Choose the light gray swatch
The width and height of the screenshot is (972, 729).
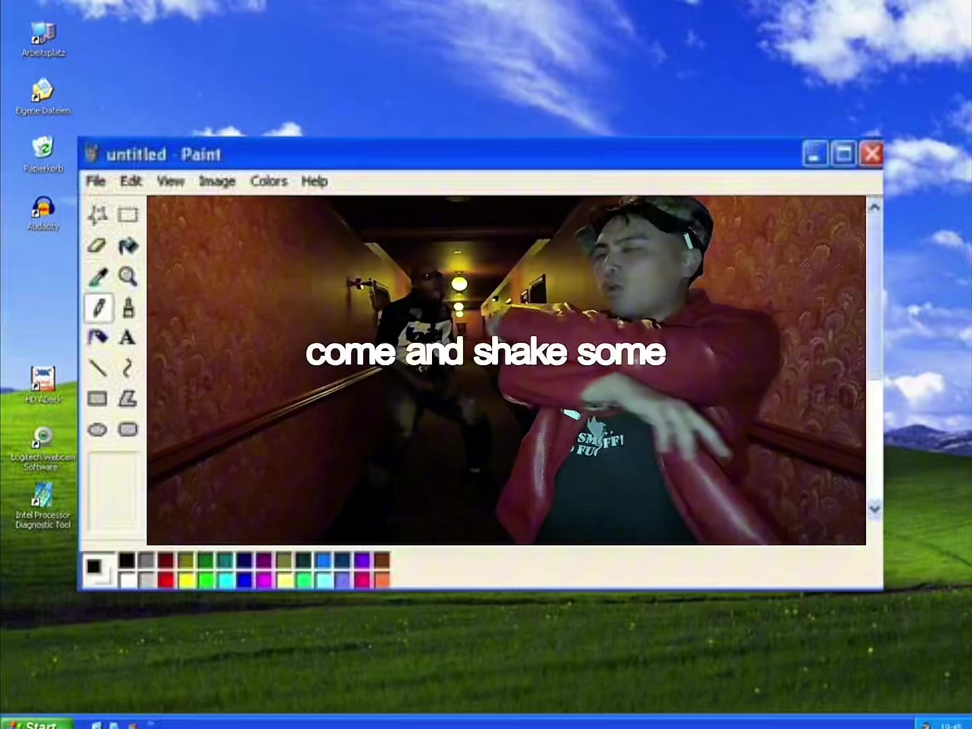[146, 580]
